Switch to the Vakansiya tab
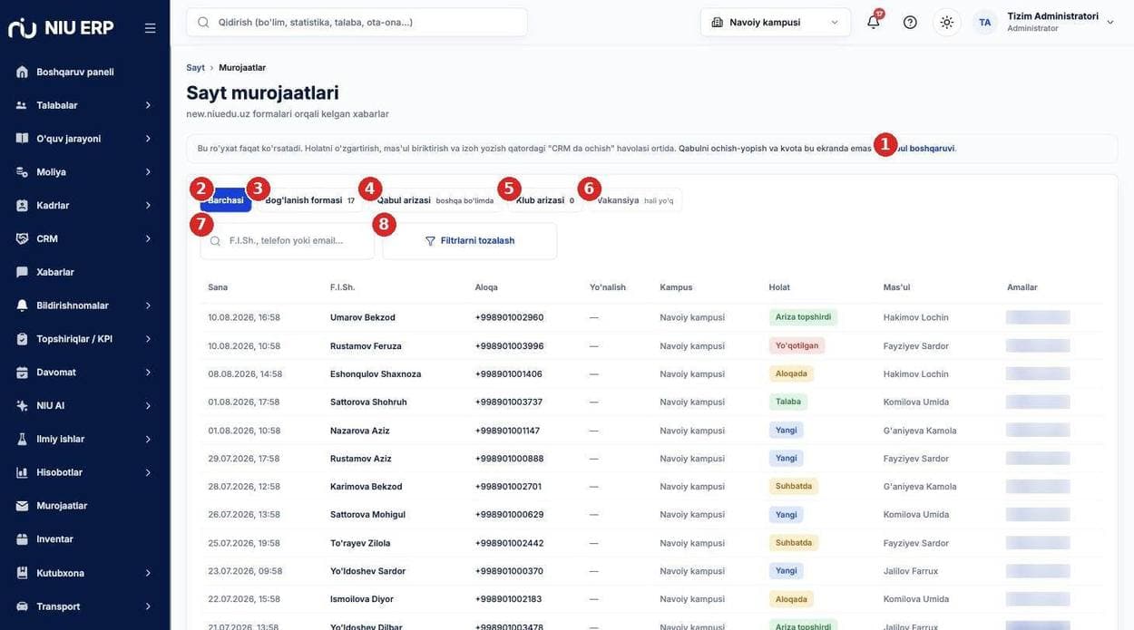The width and height of the screenshot is (1134, 630). point(634,200)
